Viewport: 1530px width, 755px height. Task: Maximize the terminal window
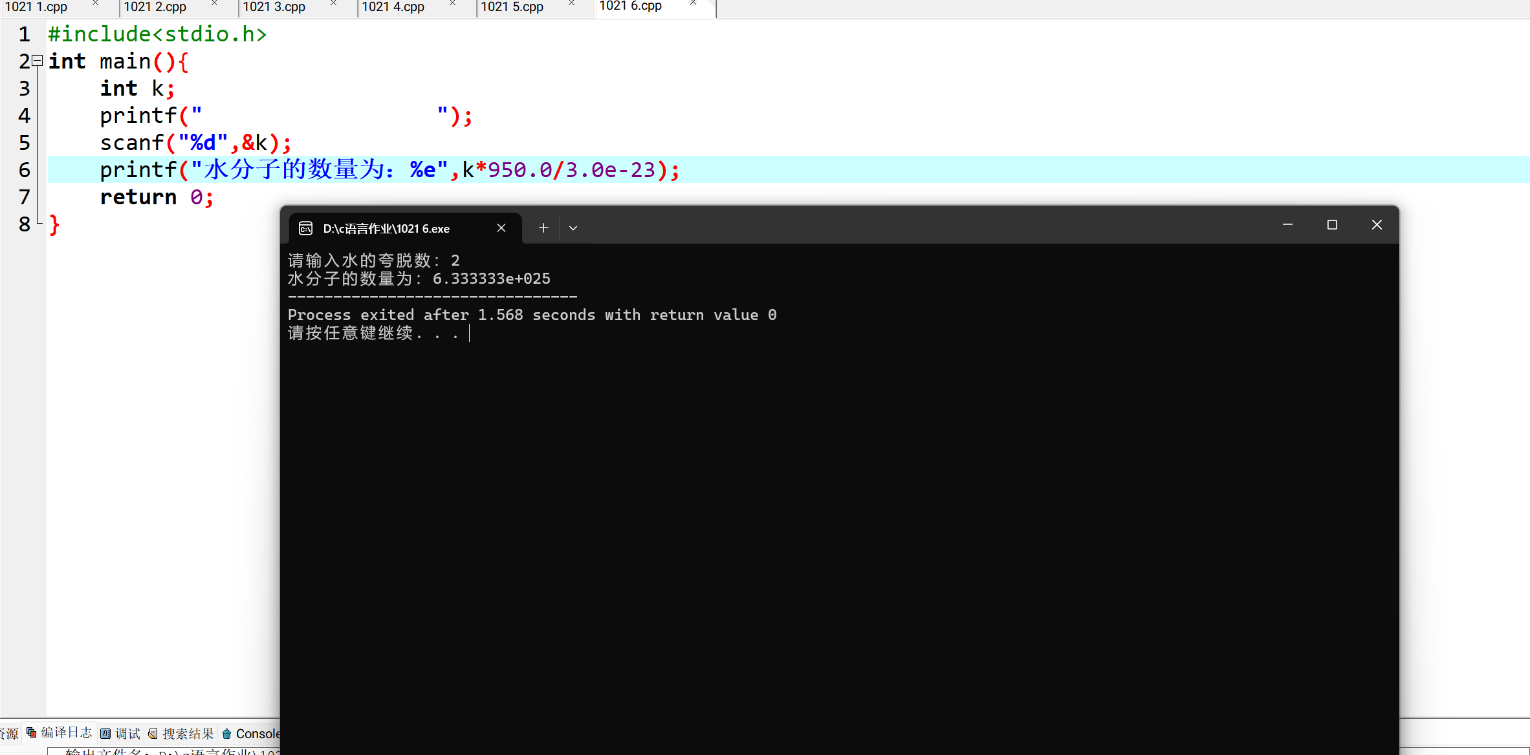(1332, 225)
